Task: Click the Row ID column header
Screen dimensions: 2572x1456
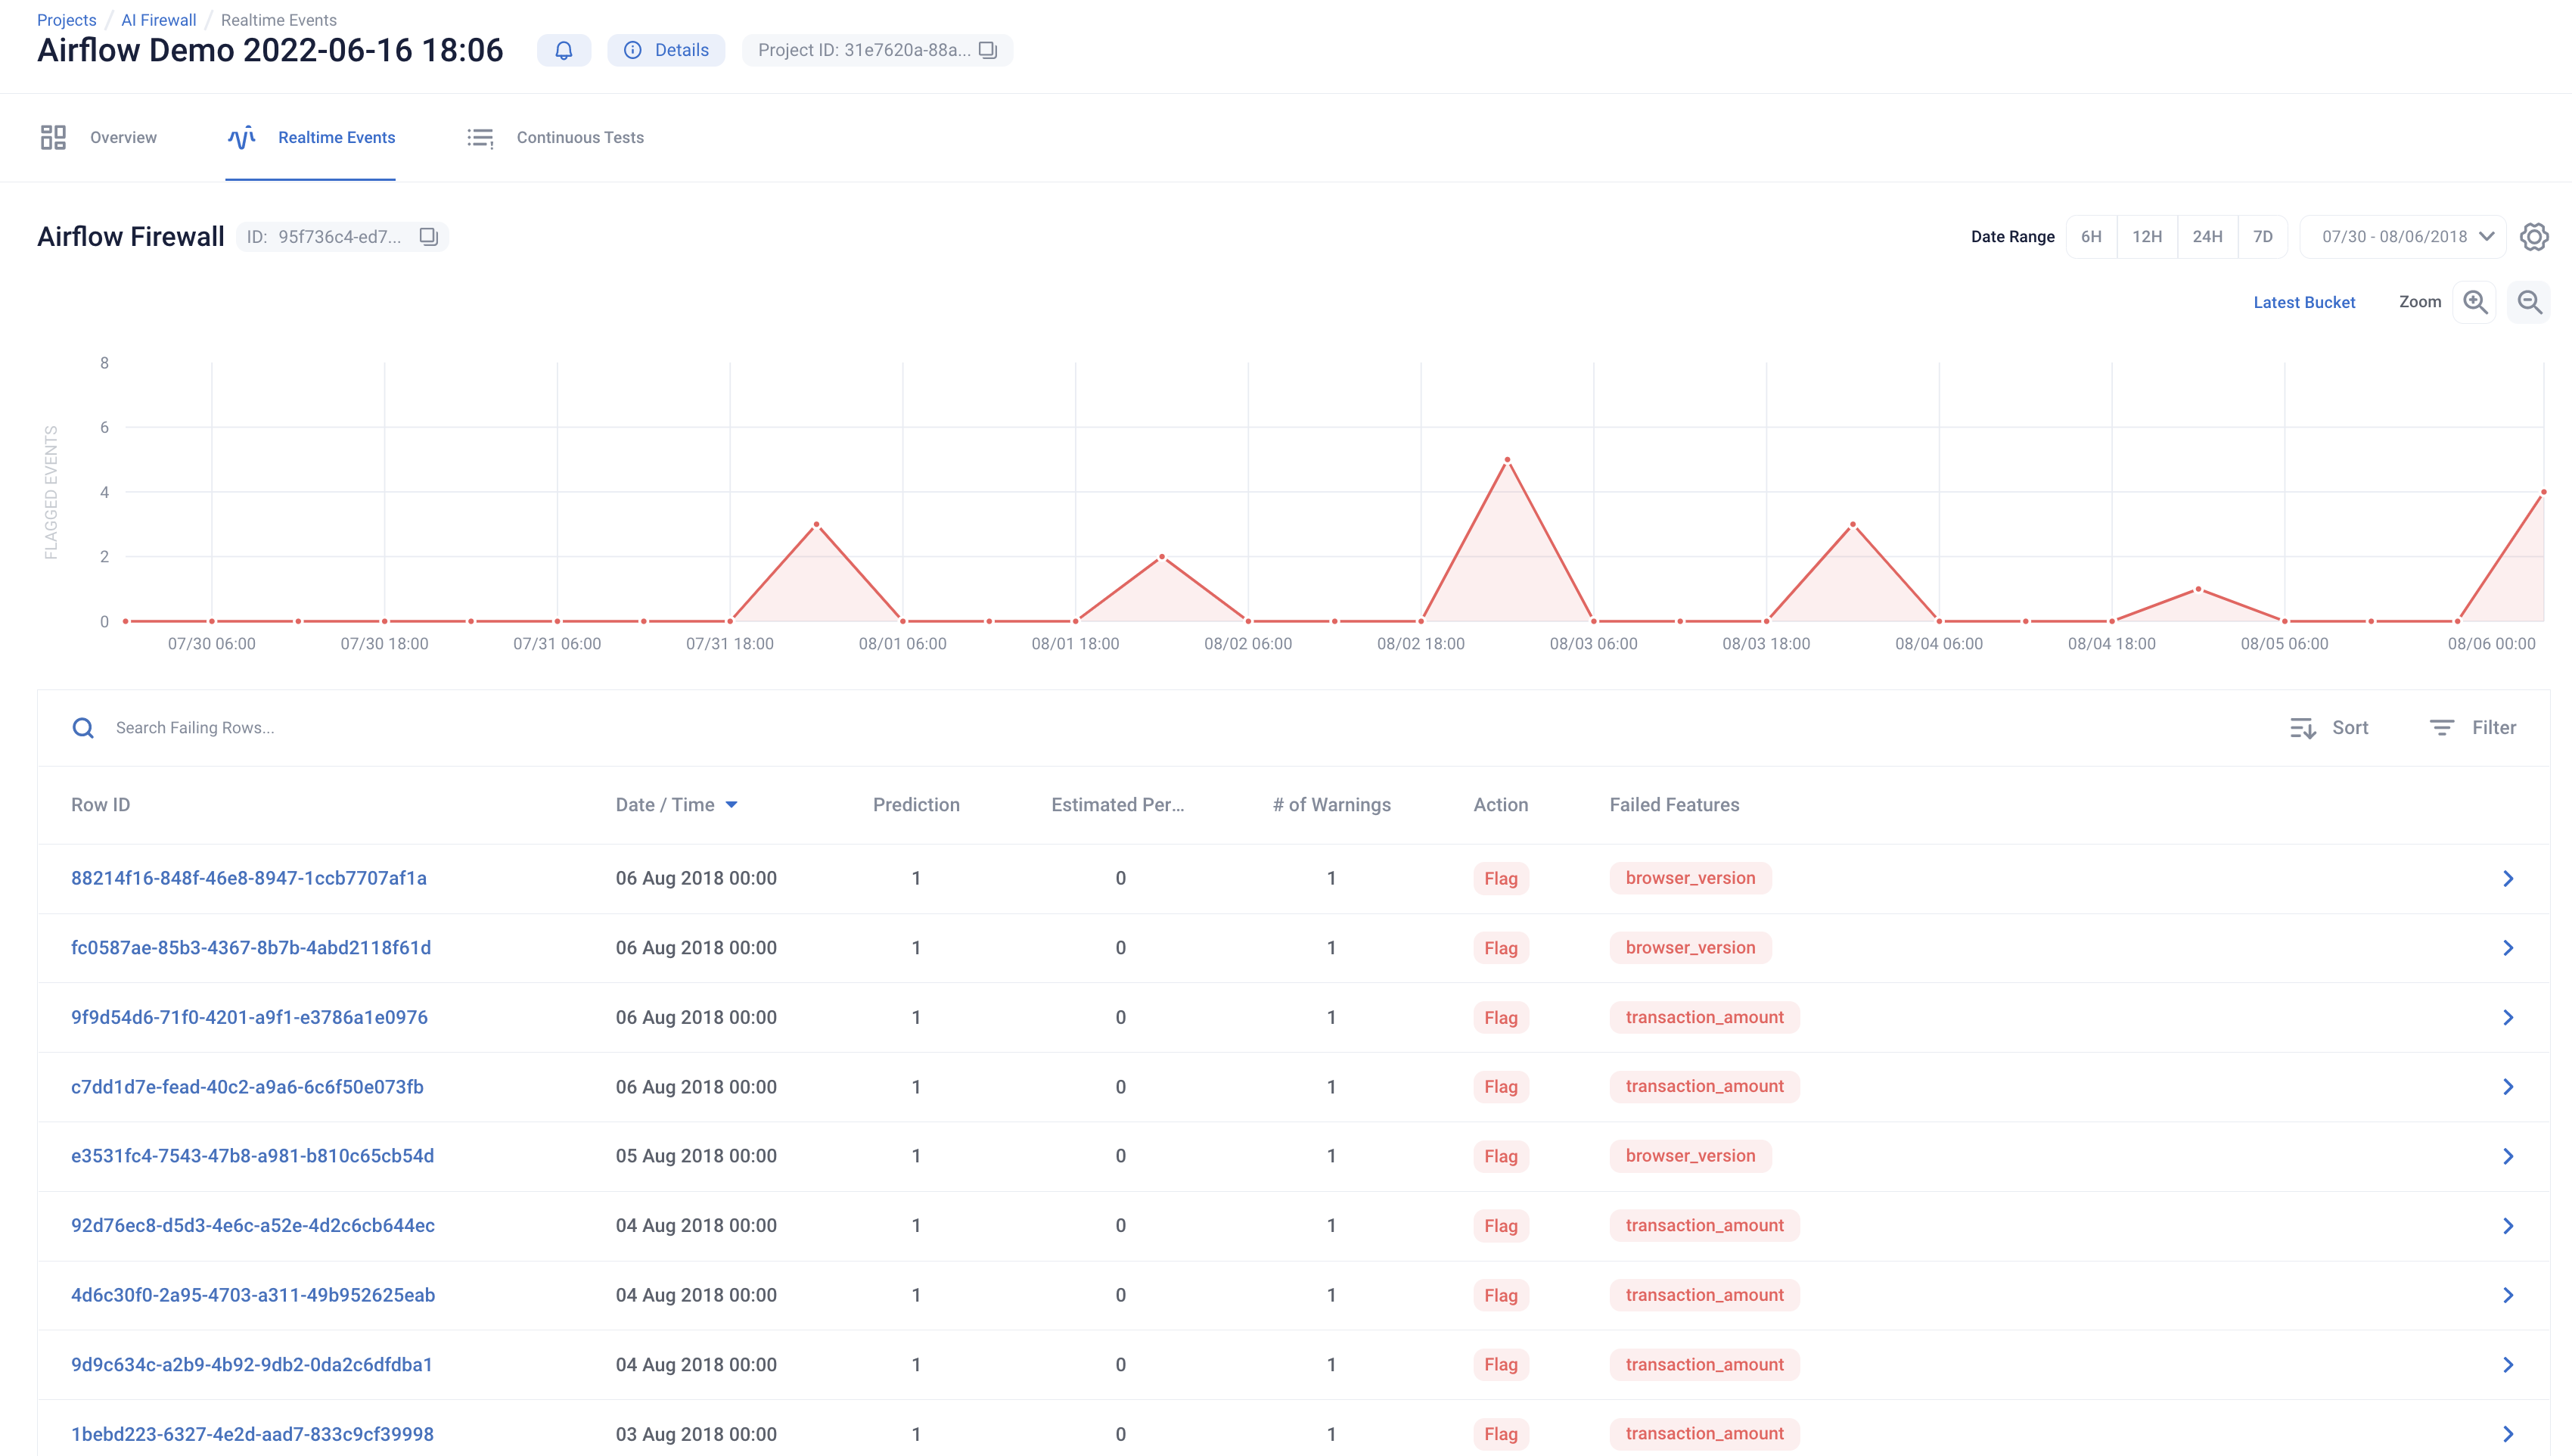Action: pyautogui.click(x=100, y=805)
